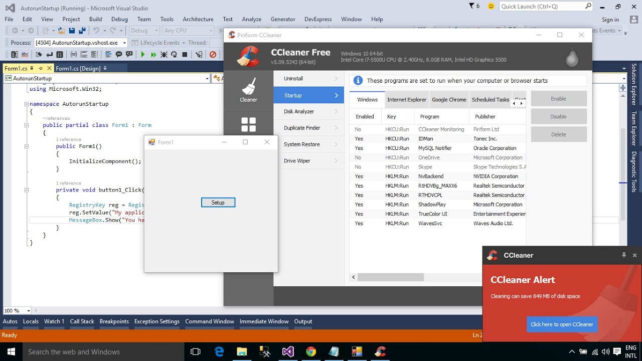The image size is (642, 361).
Task: Open the Cleaner section in CCleaner sidebar
Action: (x=248, y=90)
